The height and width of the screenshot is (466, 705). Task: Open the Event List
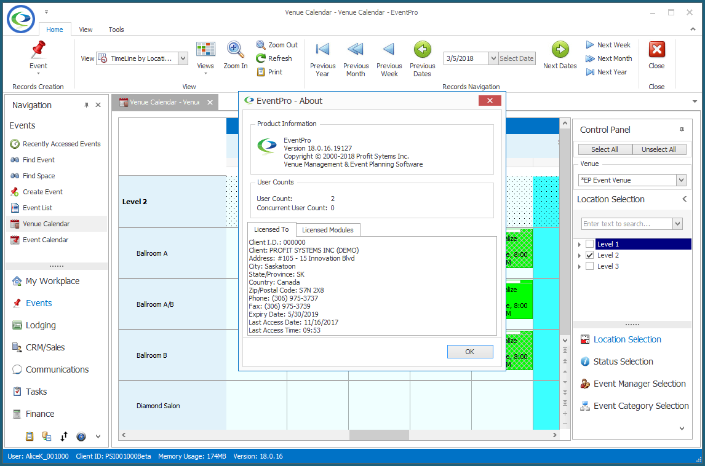point(31,208)
